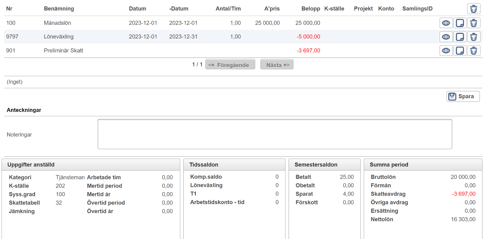The height and width of the screenshot is (239, 490).
Task: Click the Sparat value 4,00
Action: 348,194
